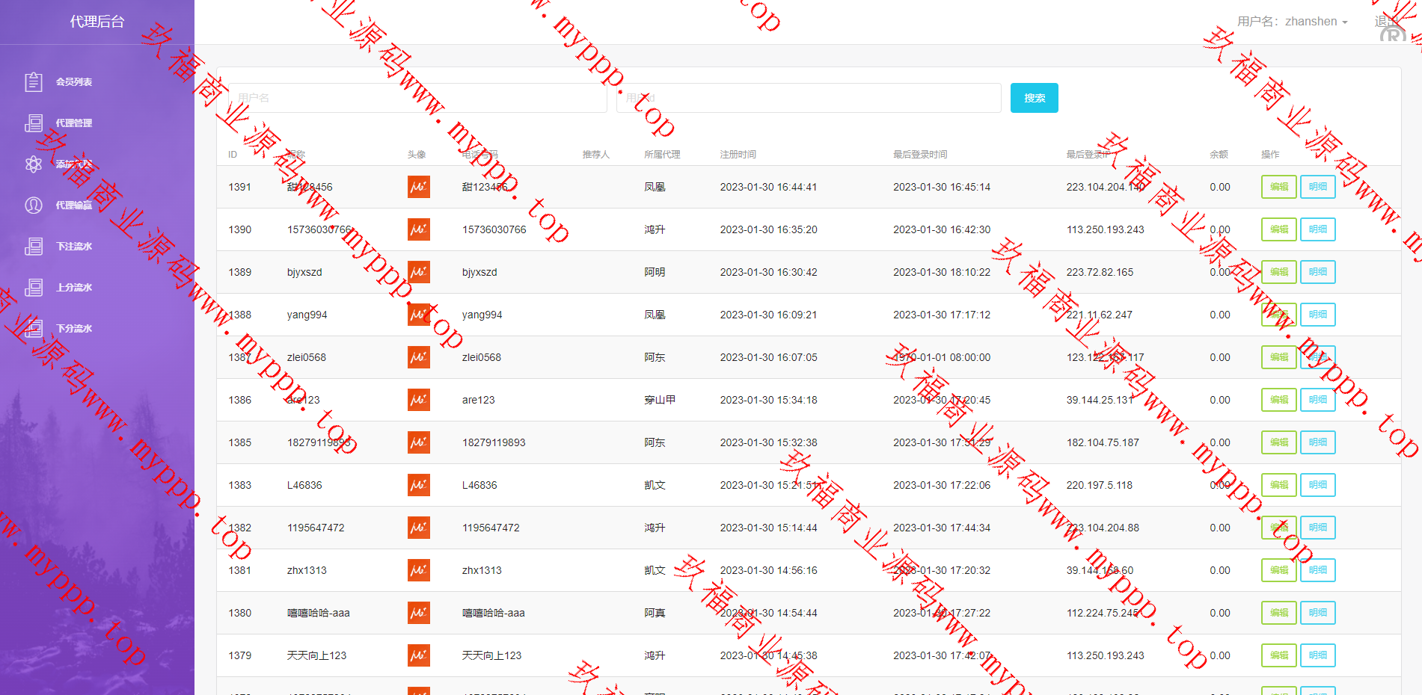Click the 下注流水 document icon
This screenshot has height=695, width=1422.
coord(34,246)
